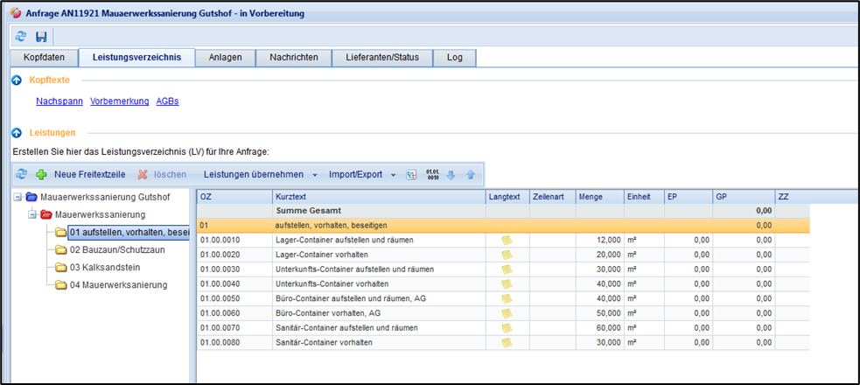The height and width of the screenshot is (385, 860).
Task: Click the refresh icon in top toolbar
Action: tap(21, 36)
